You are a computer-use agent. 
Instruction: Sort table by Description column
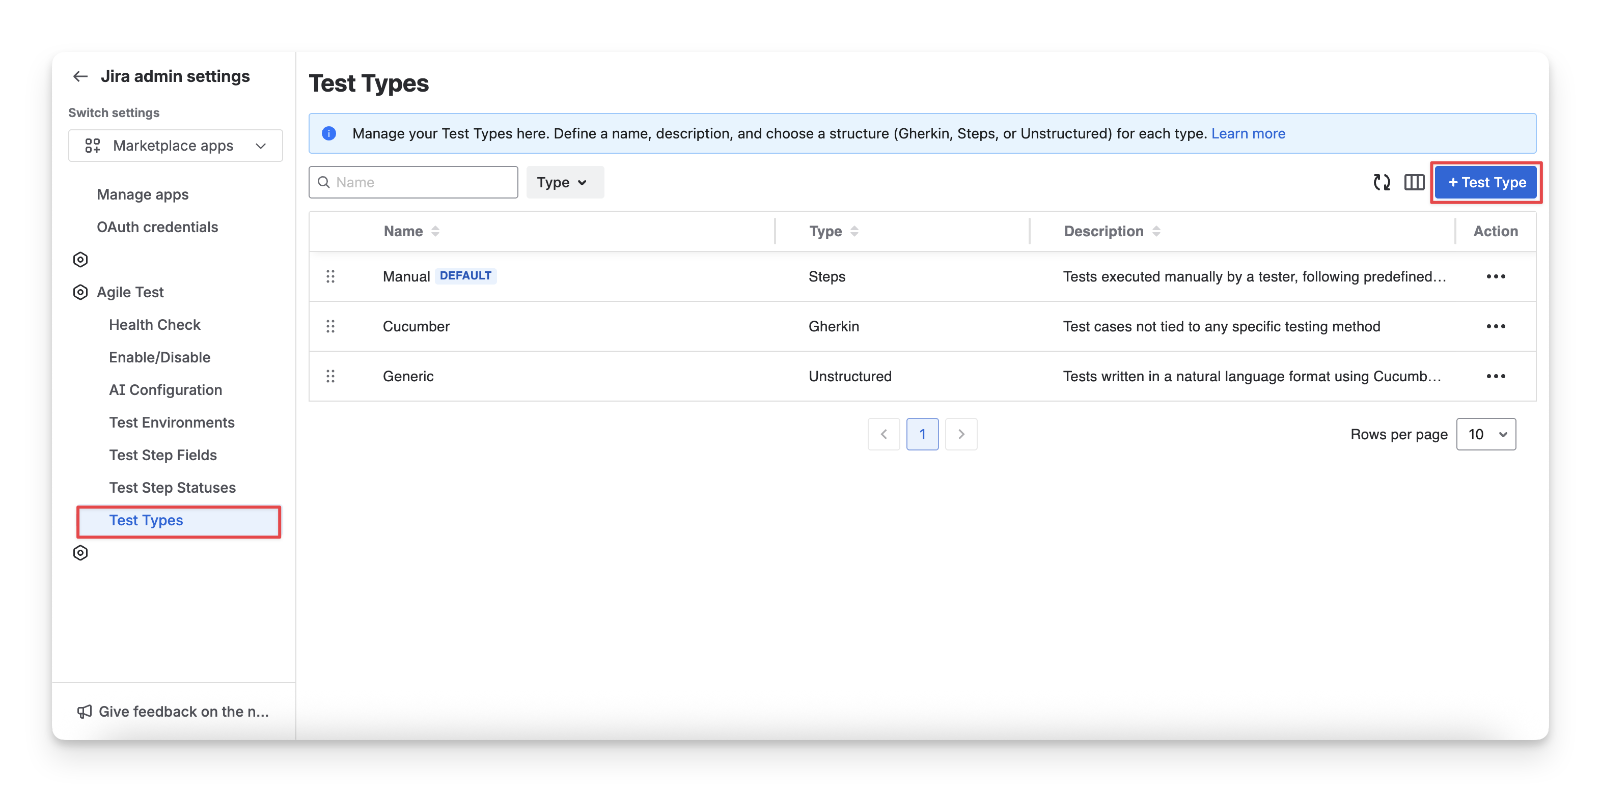[x=1156, y=231]
